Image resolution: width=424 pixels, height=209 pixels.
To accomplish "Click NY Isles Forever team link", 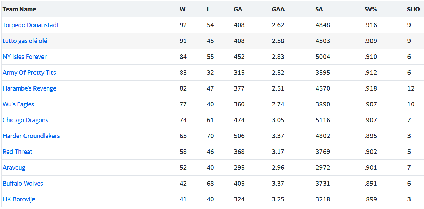I will pyautogui.click(x=25, y=57).
